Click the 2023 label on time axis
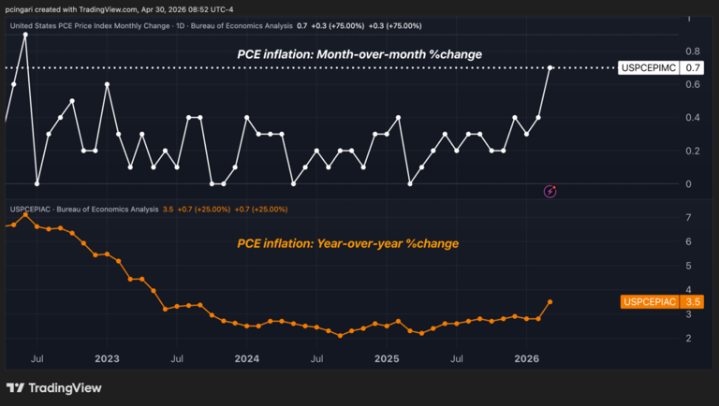The image size is (719, 406). point(107,358)
